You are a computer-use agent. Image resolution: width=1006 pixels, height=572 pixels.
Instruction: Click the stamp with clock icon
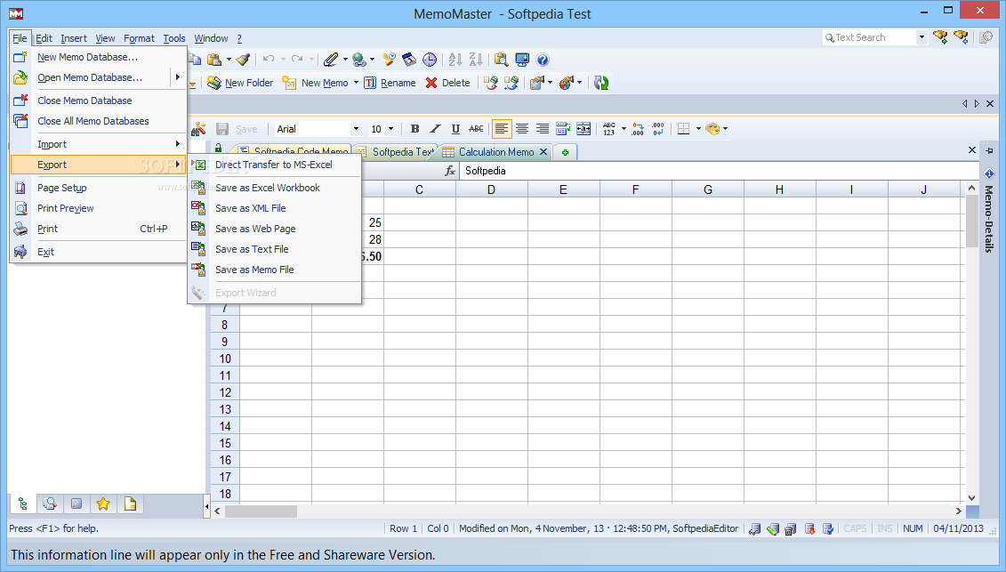tap(389, 60)
